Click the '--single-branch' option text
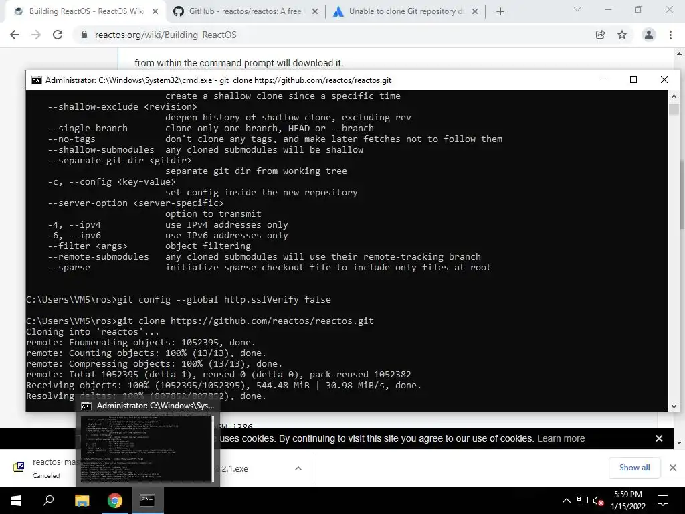 pos(88,128)
